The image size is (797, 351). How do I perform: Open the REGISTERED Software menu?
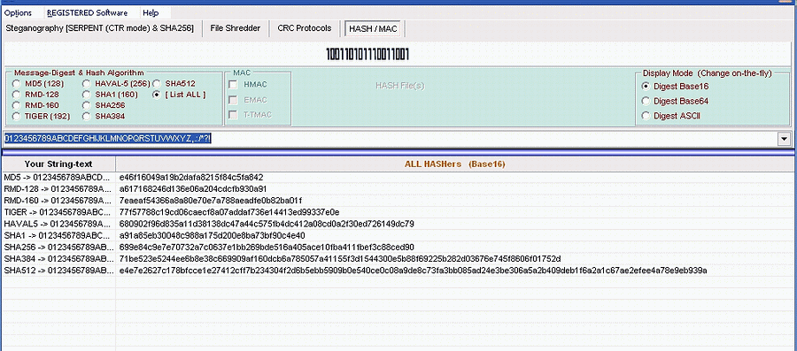tap(87, 12)
